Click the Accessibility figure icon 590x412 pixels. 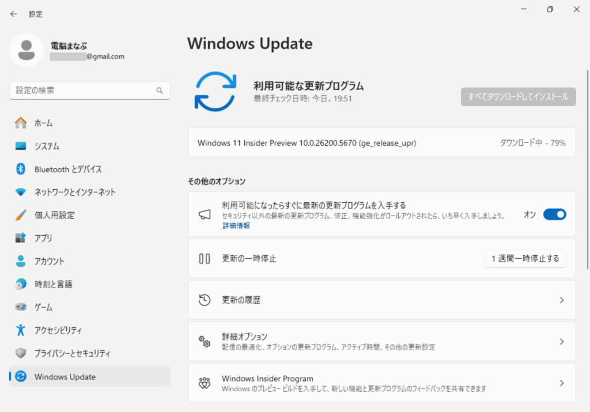click(21, 330)
